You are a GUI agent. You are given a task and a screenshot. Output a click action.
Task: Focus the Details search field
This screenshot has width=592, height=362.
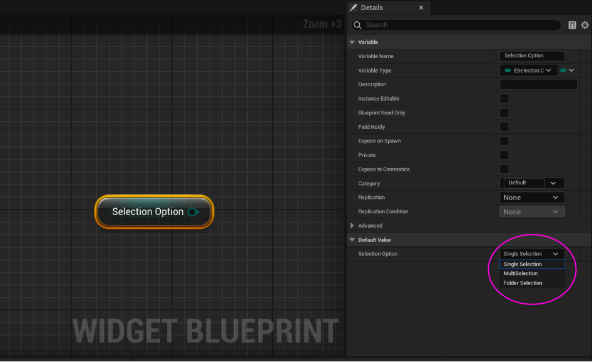(456, 25)
